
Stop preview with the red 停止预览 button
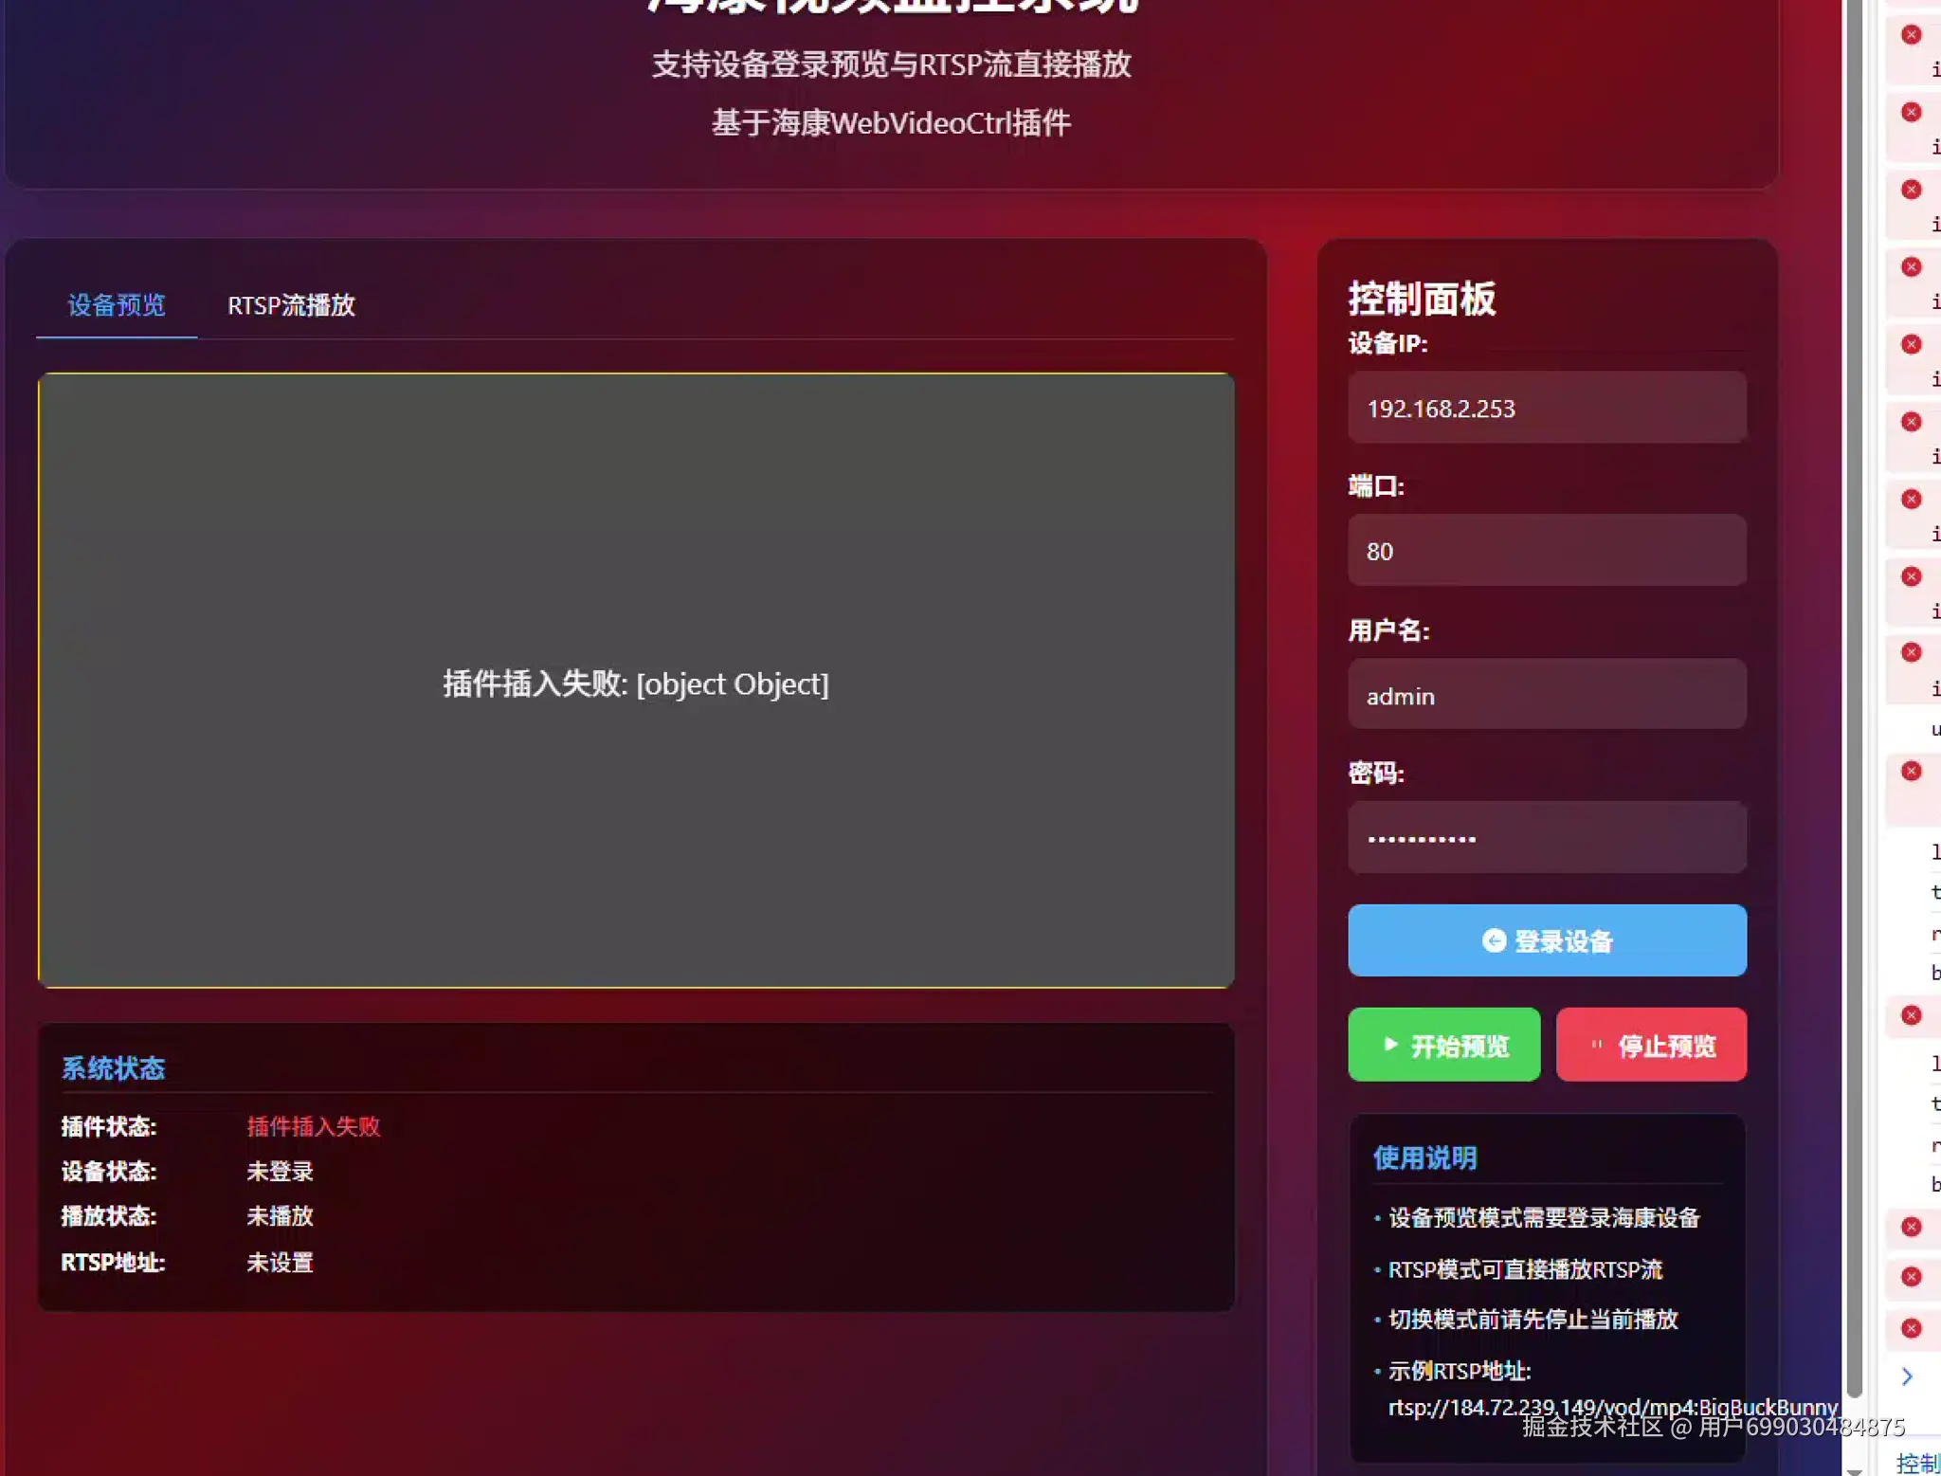(1650, 1045)
